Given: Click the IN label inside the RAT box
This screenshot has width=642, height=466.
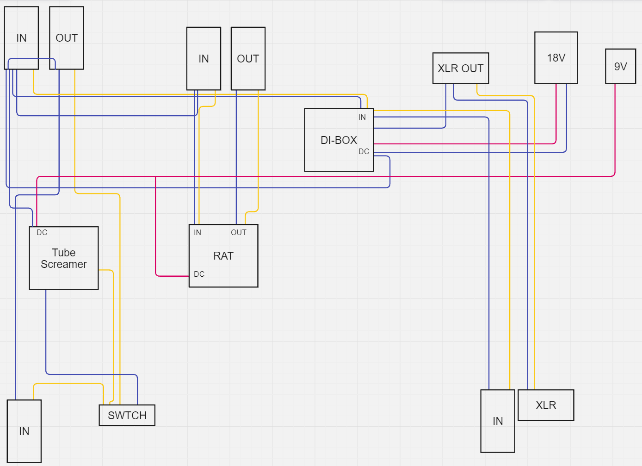Looking at the screenshot, I should click(198, 233).
